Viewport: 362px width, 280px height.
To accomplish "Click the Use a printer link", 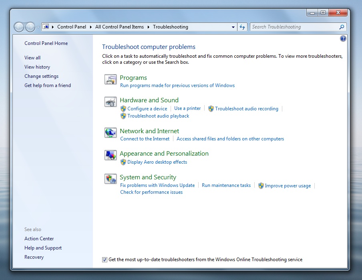I will click(187, 108).
